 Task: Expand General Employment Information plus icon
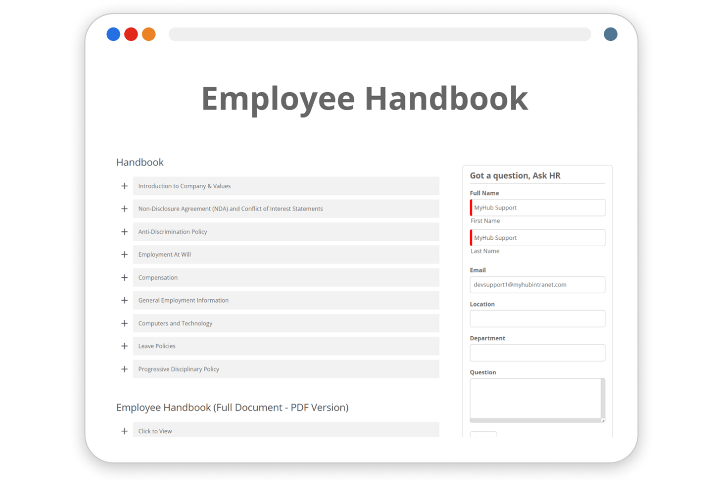pos(124,300)
